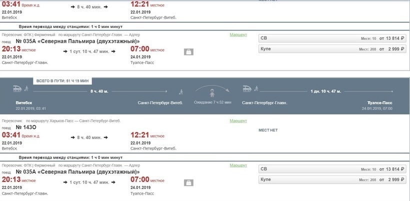410x201 pixels.
Task: Click the train icon above Витебск in banner
Action: point(17,89)
